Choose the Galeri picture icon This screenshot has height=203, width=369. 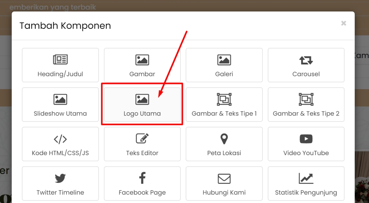(x=224, y=60)
